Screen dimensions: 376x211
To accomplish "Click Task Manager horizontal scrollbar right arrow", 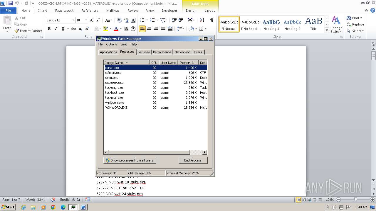I will click(205, 152).
